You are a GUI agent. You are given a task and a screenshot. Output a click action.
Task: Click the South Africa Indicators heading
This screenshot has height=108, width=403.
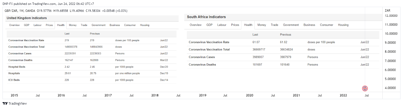(x=207, y=17)
